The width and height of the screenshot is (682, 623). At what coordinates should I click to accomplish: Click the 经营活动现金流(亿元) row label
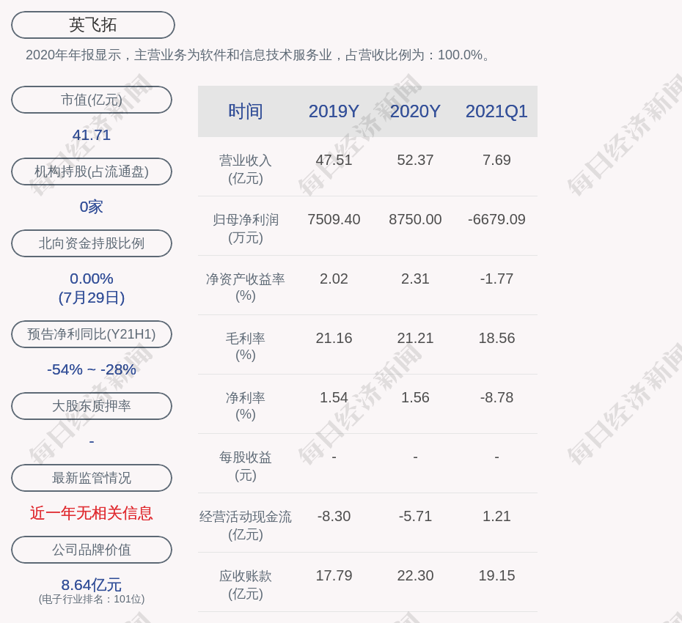tap(246, 526)
